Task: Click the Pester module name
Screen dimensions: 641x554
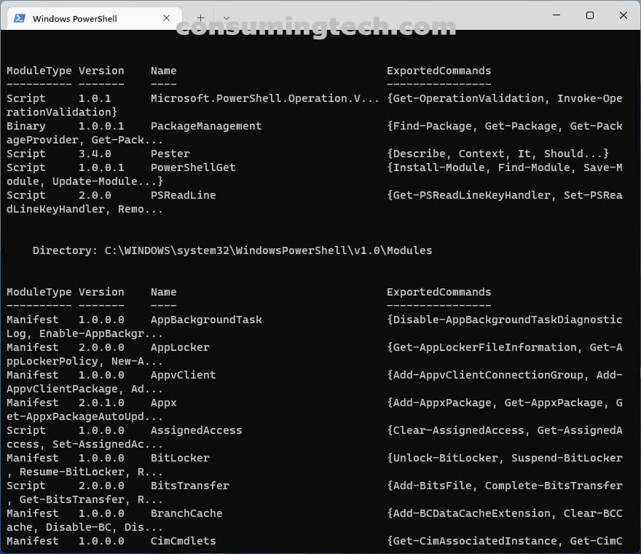Action: point(170,154)
